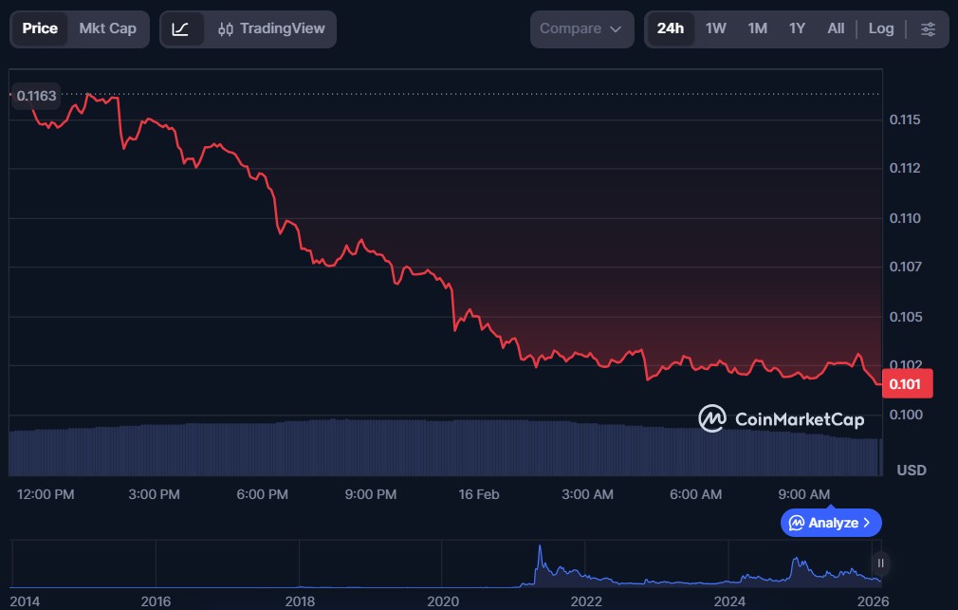Viewport: 958px width, 610px height.
Task: Show the 1M time range
Action: tap(757, 28)
